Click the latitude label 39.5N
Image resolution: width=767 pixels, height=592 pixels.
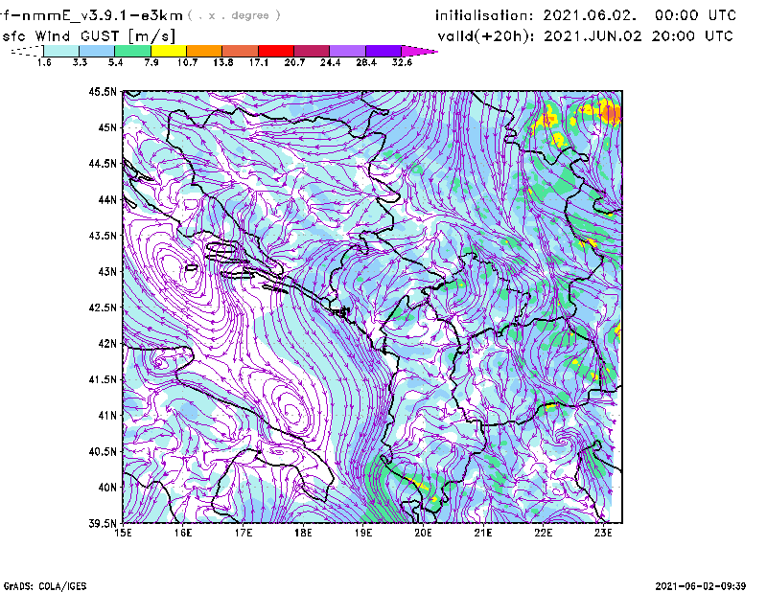103,523
